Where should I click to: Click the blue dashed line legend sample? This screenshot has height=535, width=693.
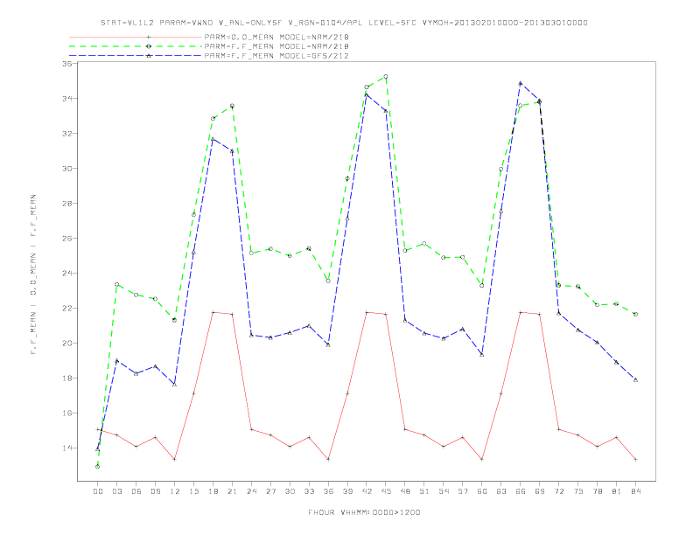[x=136, y=56]
